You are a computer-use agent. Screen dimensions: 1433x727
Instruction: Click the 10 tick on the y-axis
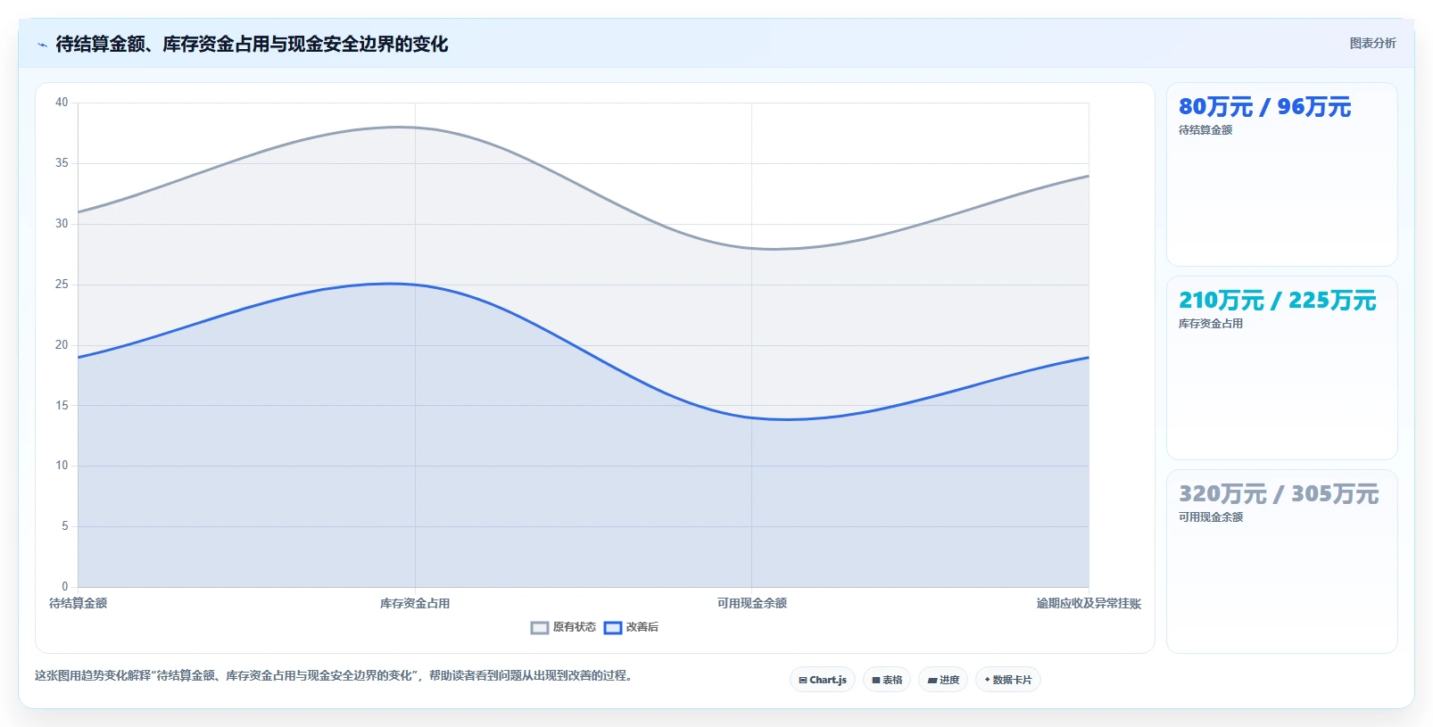point(62,466)
